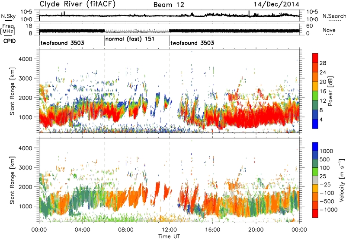Screen dimensions: 346x239
Task: Click the "20" value on the power scale
Action: tap(323, 82)
